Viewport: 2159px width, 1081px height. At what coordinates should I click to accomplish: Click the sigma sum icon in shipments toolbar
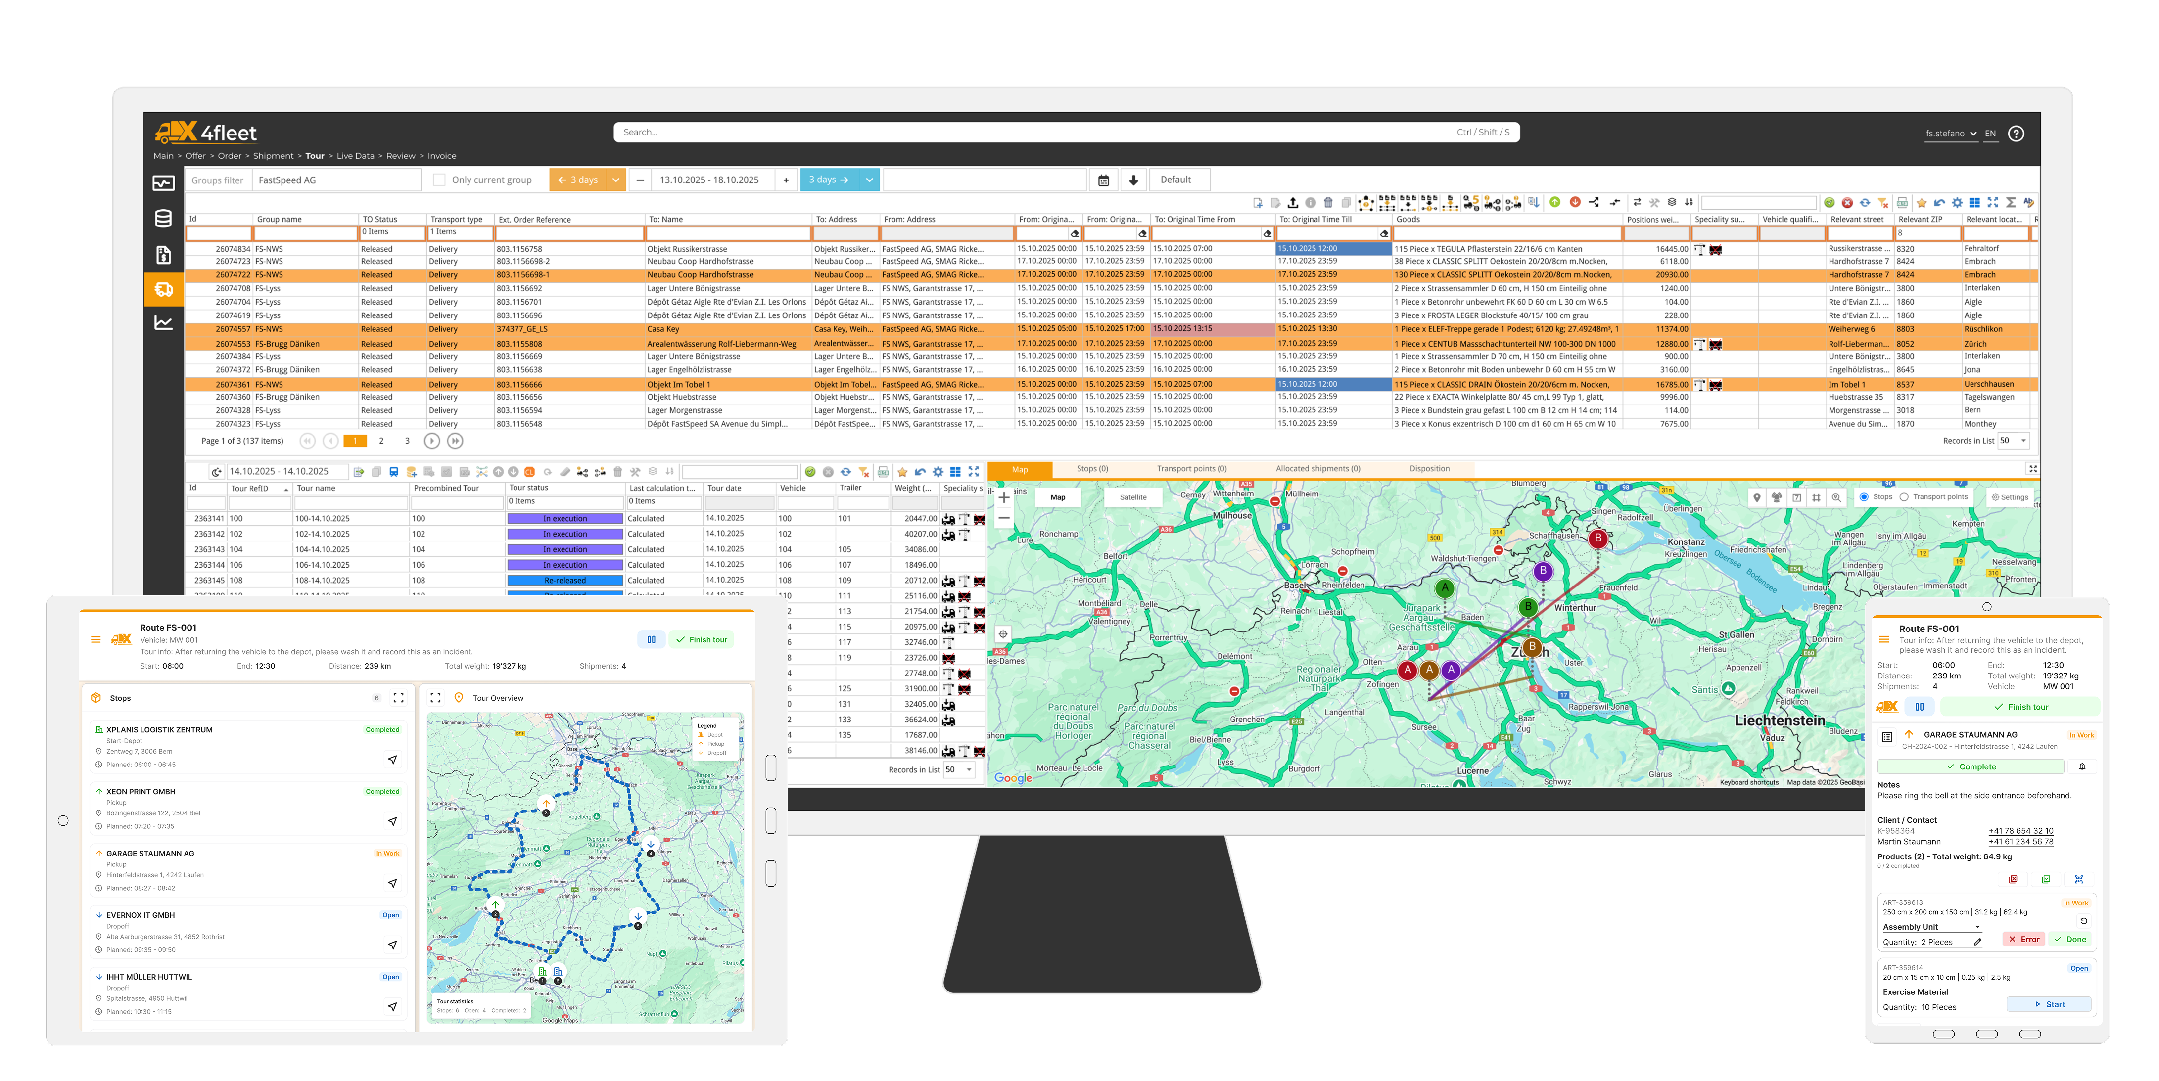tap(2011, 203)
